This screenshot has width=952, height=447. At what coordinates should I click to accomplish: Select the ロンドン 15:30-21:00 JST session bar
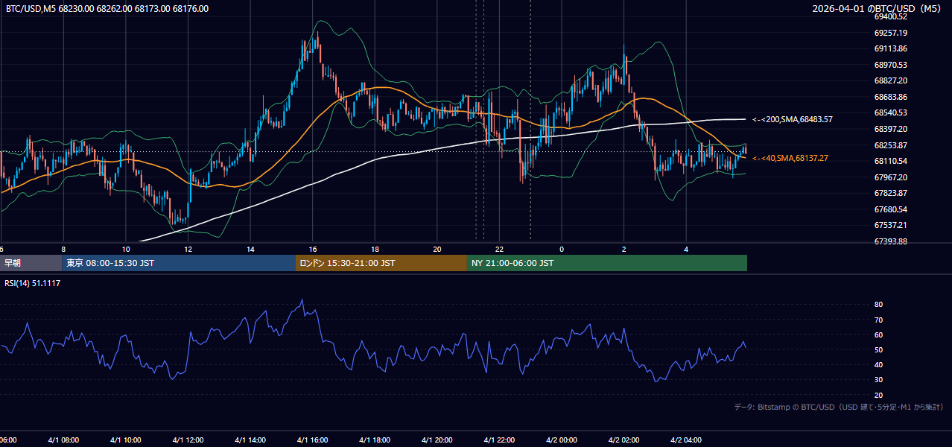(381, 263)
